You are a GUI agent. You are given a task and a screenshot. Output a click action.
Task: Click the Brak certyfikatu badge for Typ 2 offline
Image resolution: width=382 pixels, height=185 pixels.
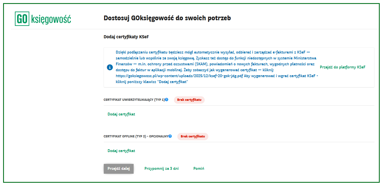(x=193, y=136)
